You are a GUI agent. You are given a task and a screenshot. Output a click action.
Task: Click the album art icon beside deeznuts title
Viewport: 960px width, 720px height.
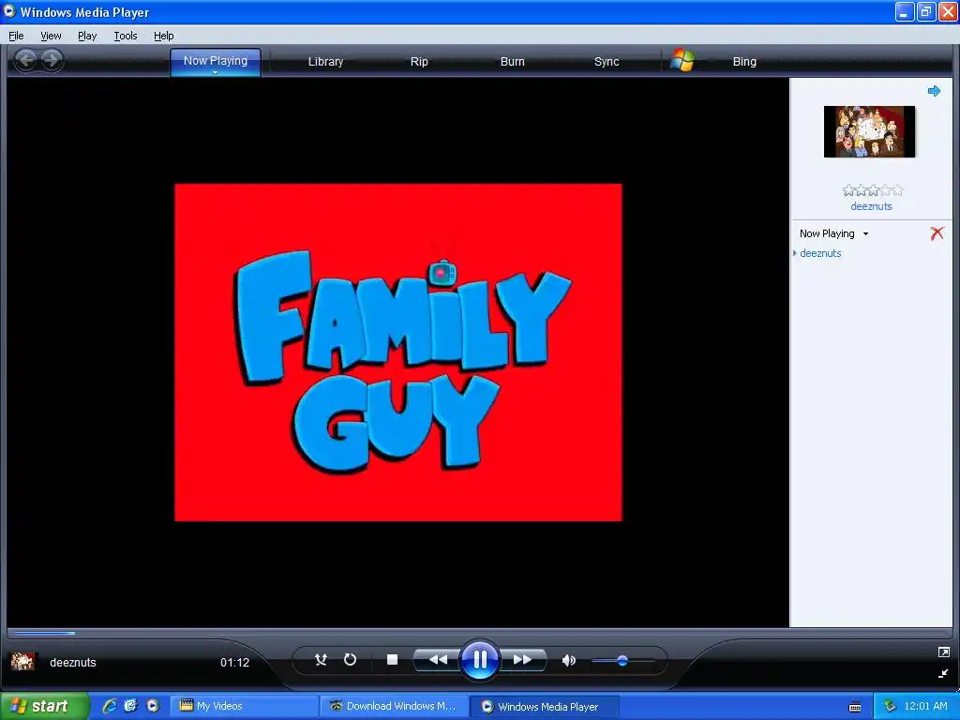22,661
